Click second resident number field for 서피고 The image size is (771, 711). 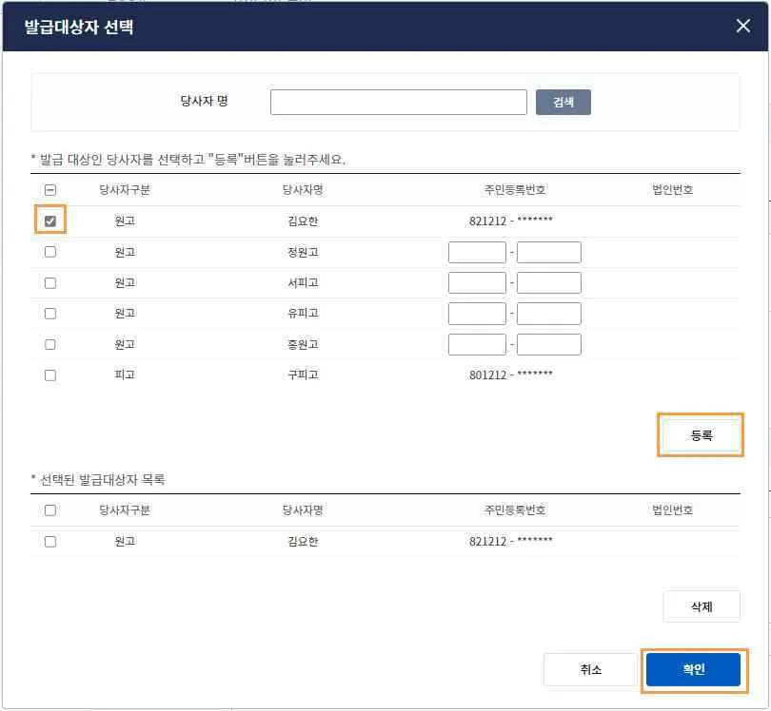549,283
